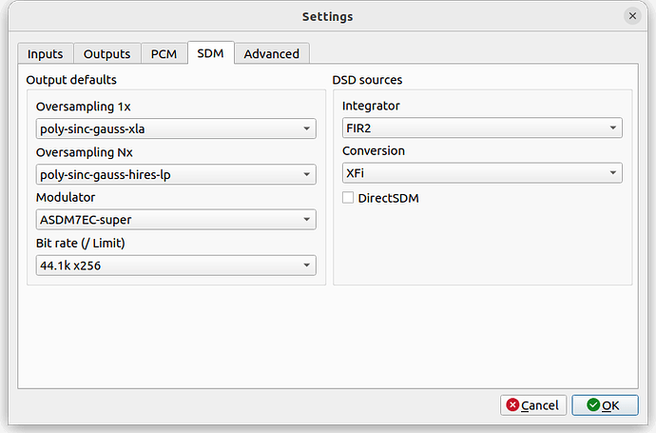Viewport: 656px width, 433px height.
Task: Confirm settings with the OK button
Action: coord(605,405)
